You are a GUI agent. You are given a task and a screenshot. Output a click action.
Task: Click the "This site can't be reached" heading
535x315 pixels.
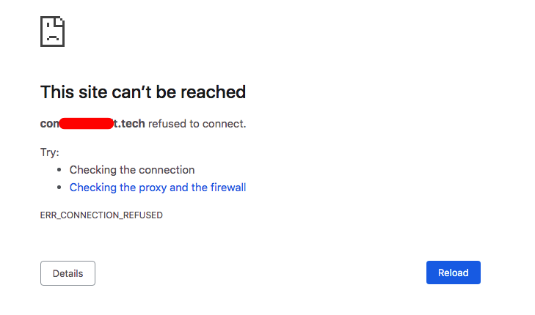pos(142,92)
